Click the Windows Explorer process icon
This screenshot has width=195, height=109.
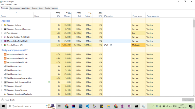[5, 25]
